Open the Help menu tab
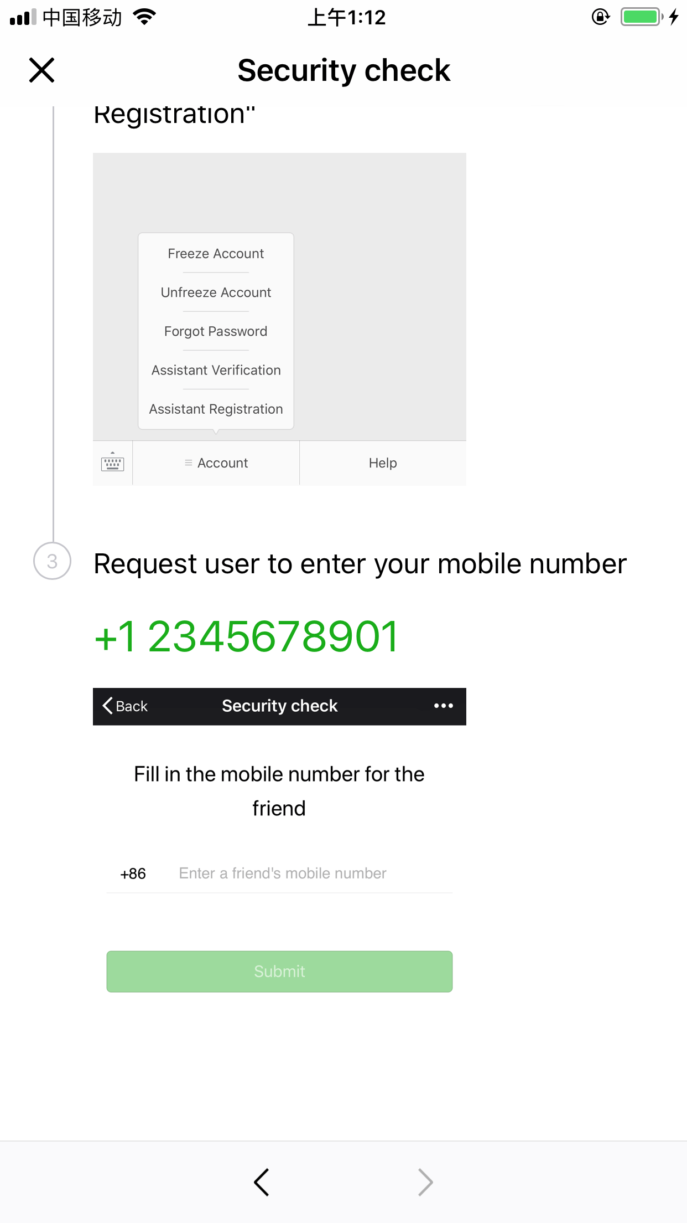Viewport: 687px width, 1223px height. [383, 463]
